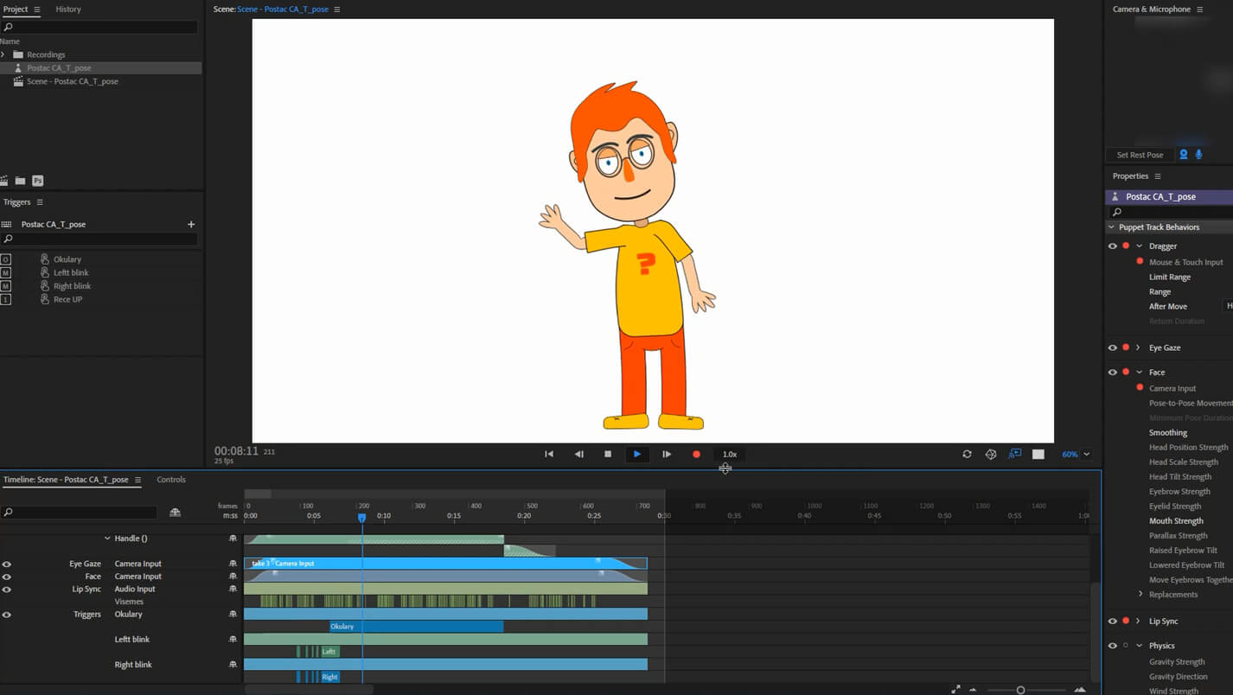1233x695 pixels.
Task: Toggle Eye Gaze track visibility in timeline
Action: tap(7, 564)
